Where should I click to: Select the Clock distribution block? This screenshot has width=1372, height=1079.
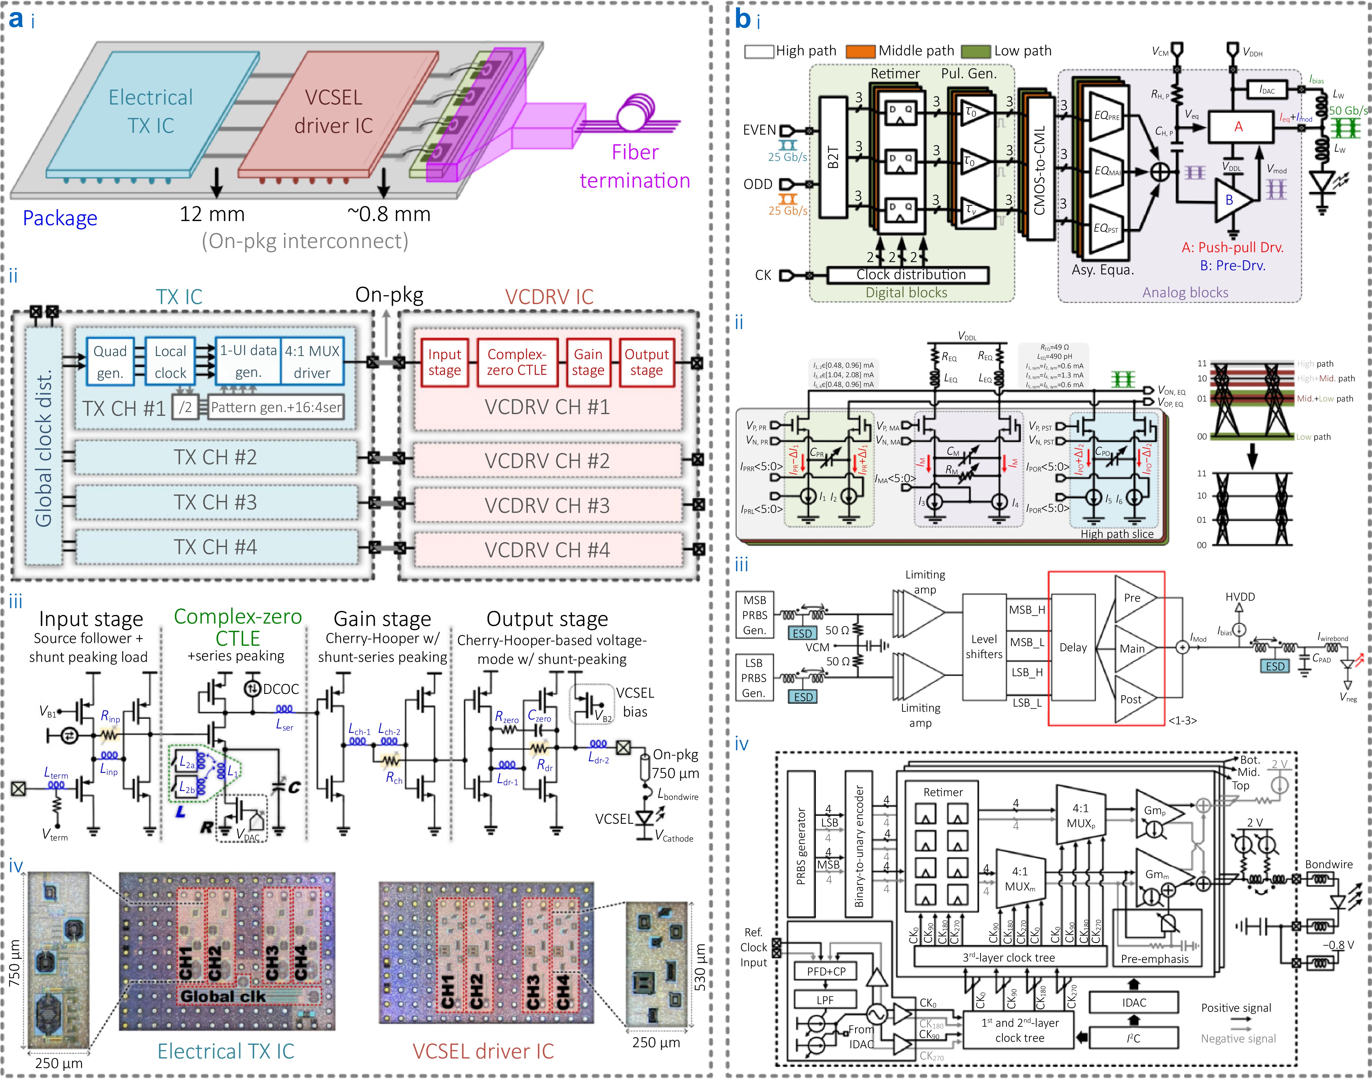(908, 275)
